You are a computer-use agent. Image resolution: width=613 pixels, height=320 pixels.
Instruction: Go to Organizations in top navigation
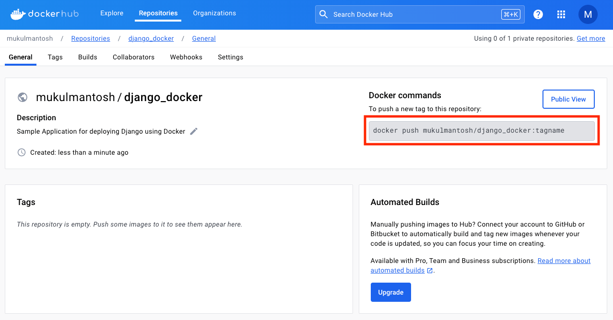tap(214, 13)
